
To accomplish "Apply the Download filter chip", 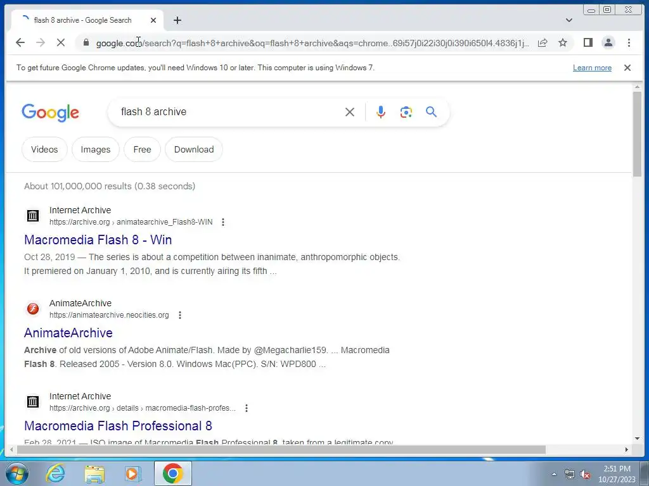I will coord(194,149).
